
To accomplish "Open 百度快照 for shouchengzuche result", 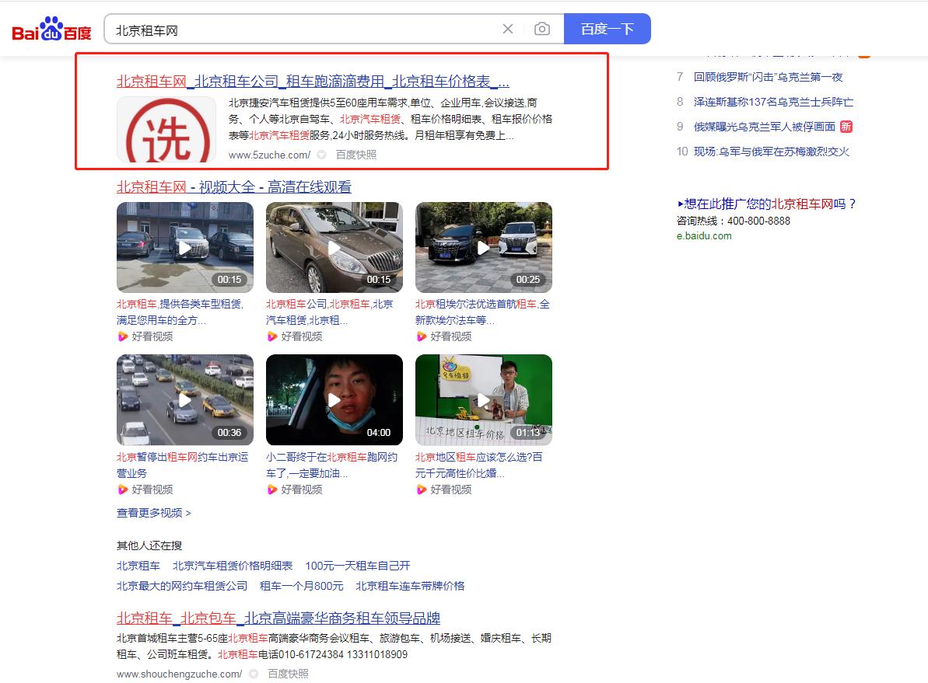I will point(288,674).
